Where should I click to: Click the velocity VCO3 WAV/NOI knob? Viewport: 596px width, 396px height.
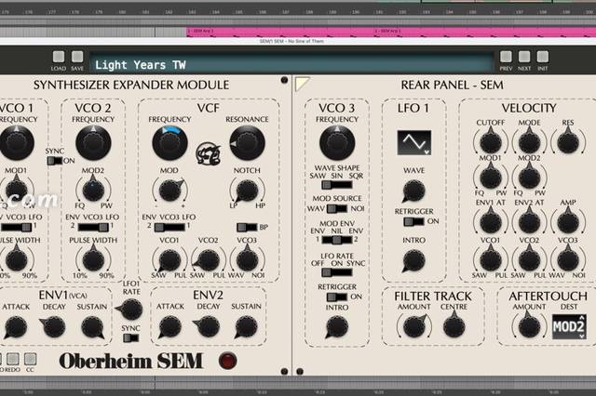(568, 259)
